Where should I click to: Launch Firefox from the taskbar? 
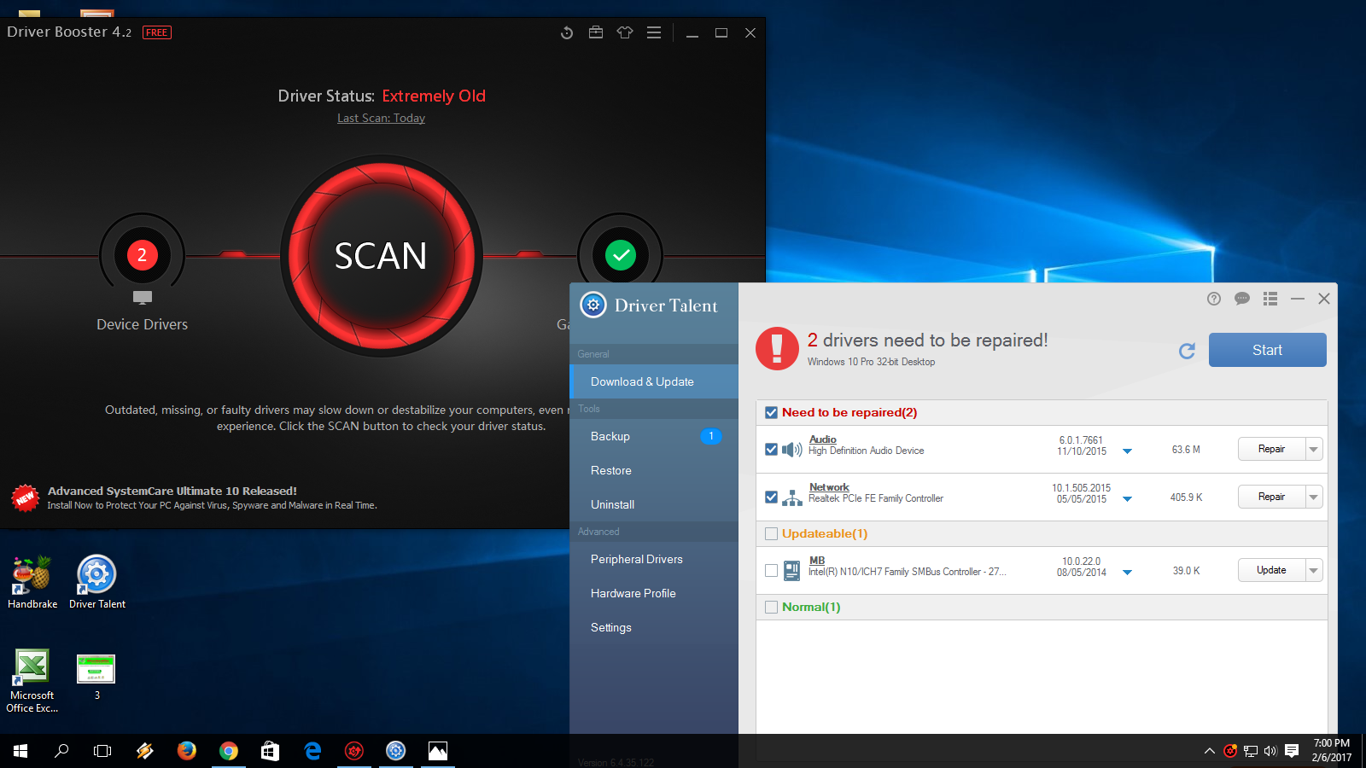click(x=186, y=751)
